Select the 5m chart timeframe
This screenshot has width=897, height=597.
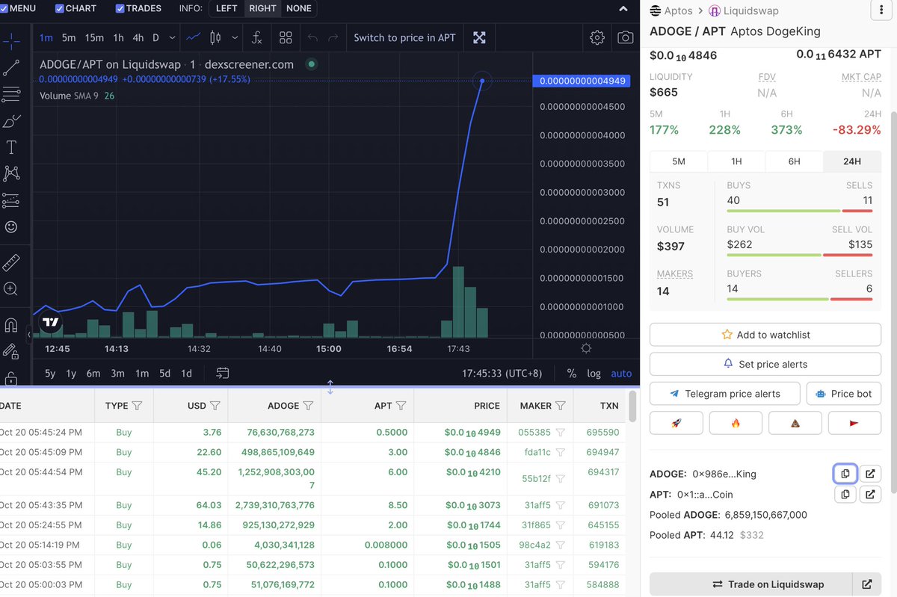pos(69,37)
